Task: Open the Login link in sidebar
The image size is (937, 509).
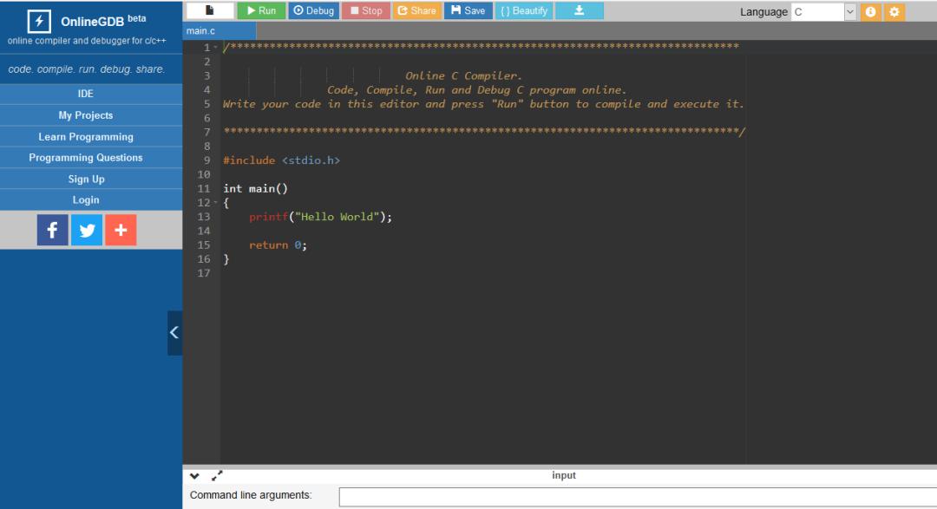Action: [x=85, y=200]
